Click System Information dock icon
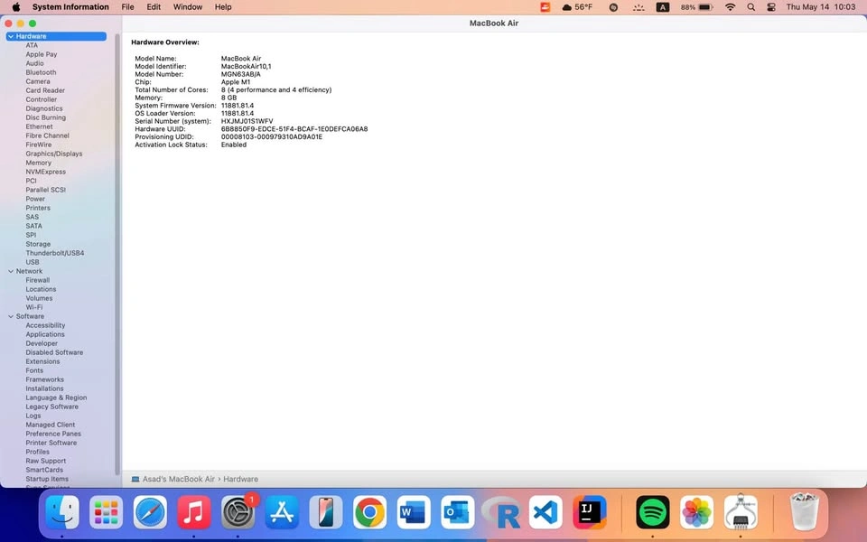Screen dimensions: 867x542 pyautogui.click(x=741, y=512)
